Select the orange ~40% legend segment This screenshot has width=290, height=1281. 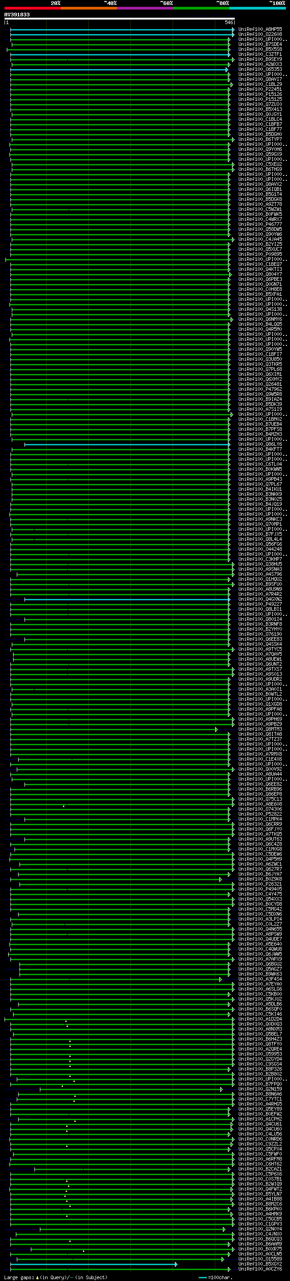click(89, 8)
